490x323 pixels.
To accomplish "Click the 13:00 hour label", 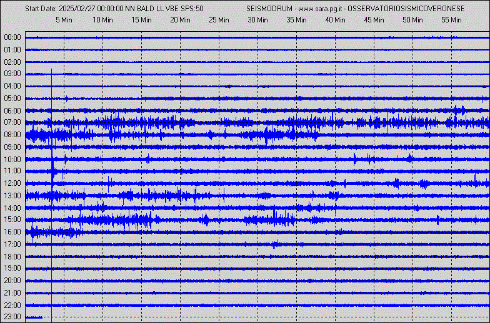I will tap(12, 196).
